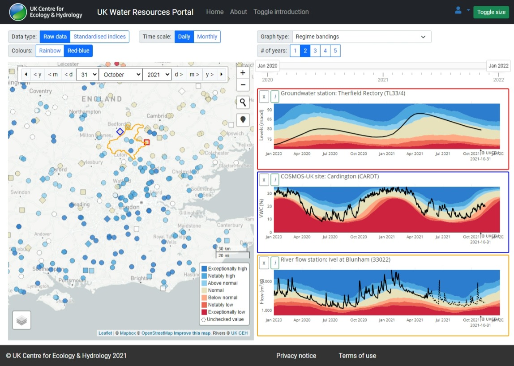Close the Therfield Rectory groundwater graph

coord(264,97)
